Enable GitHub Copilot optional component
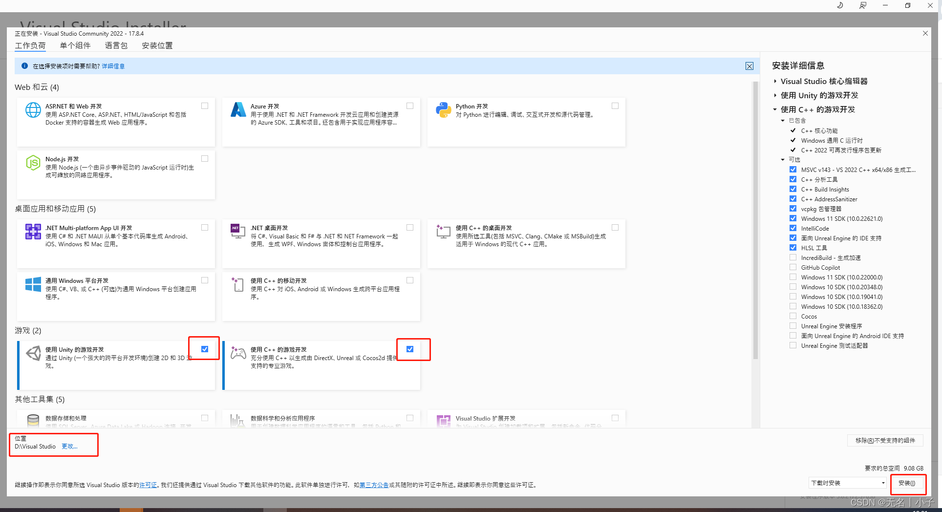 pos(793,267)
